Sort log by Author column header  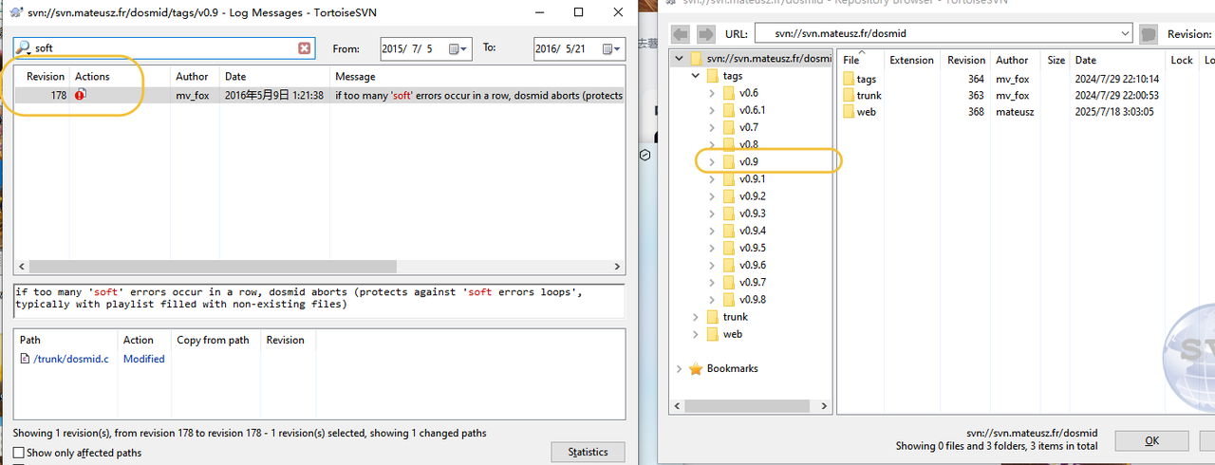coord(193,76)
